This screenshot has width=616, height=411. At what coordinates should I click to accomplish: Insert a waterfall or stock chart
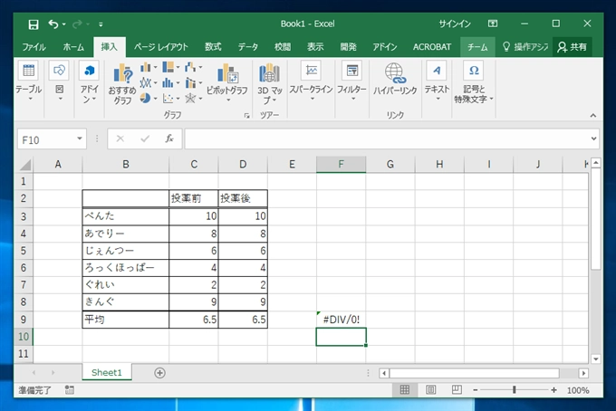click(193, 68)
